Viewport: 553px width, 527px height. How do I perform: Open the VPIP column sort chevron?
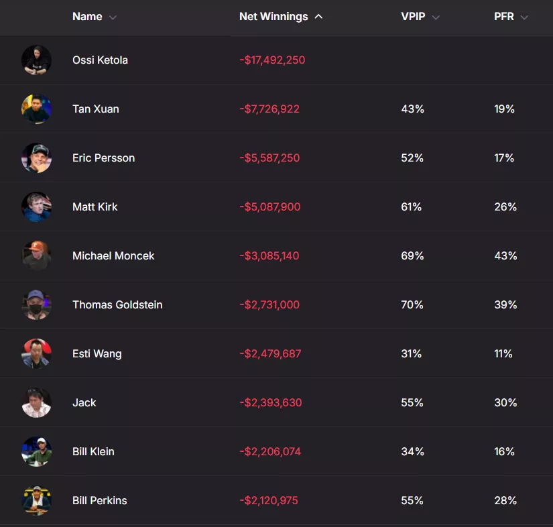coord(436,17)
